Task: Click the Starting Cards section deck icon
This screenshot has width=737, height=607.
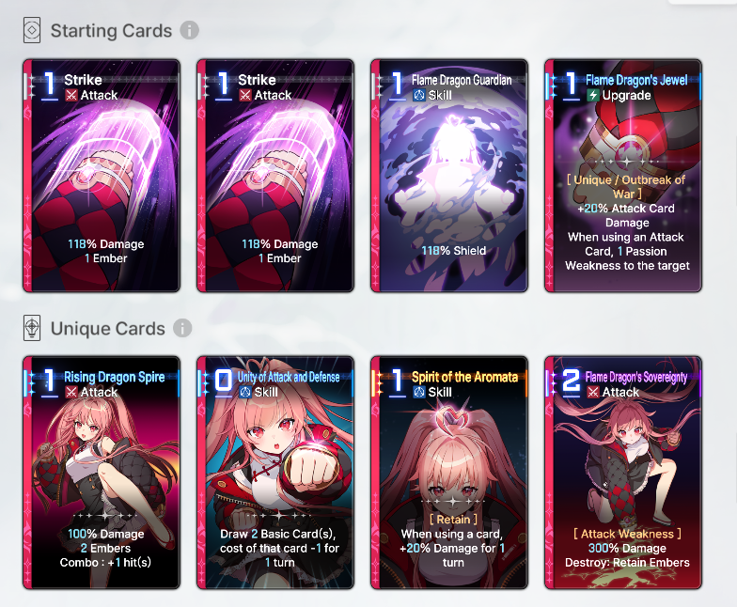Action: coord(32,30)
